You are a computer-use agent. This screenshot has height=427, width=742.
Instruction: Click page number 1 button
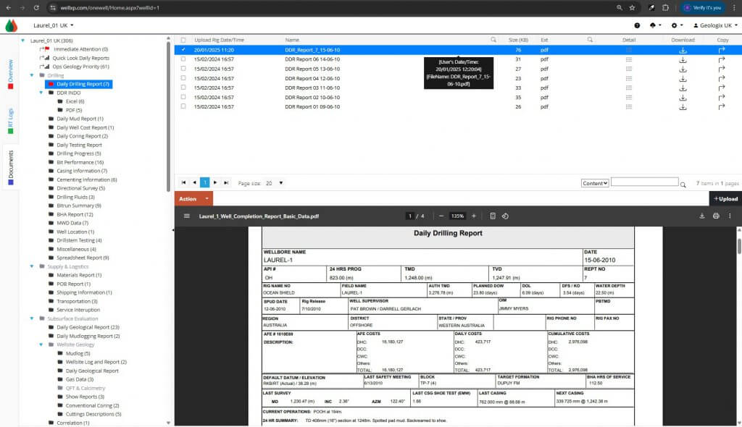click(x=205, y=182)
